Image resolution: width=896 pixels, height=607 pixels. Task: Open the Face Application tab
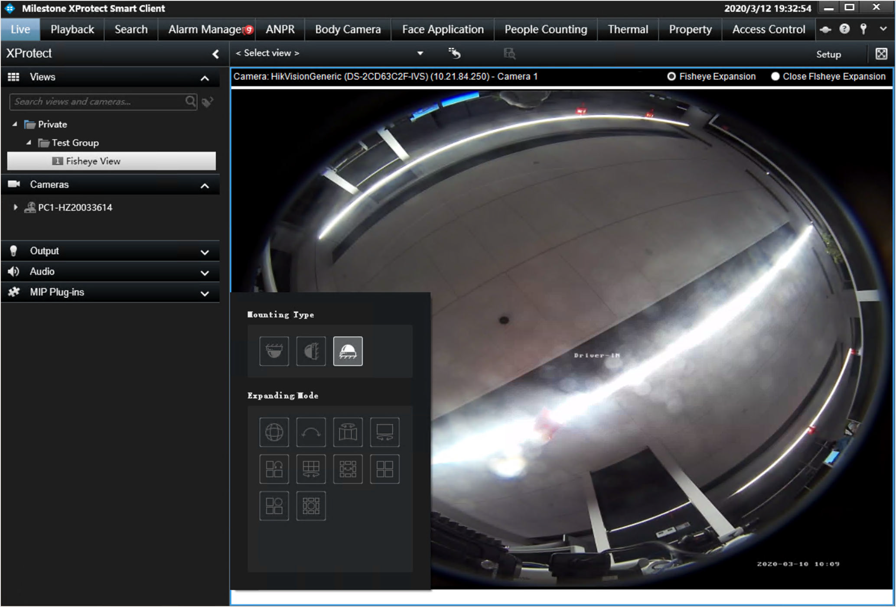click(x=443, y=29)
